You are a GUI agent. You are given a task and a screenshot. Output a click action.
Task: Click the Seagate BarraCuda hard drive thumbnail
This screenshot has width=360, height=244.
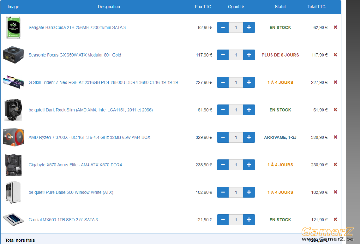pyautogui.click(x=13, y=27)
